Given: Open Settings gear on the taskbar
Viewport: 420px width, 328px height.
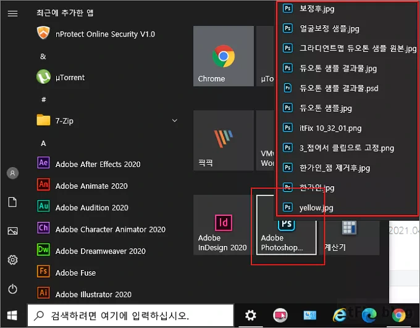Looking at the screenshot, I should click(x=251, y=316).
